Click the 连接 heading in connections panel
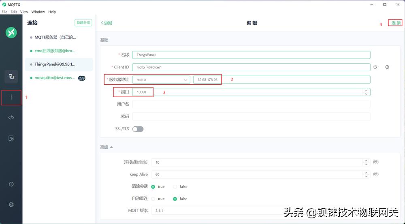 coord(32,23)
